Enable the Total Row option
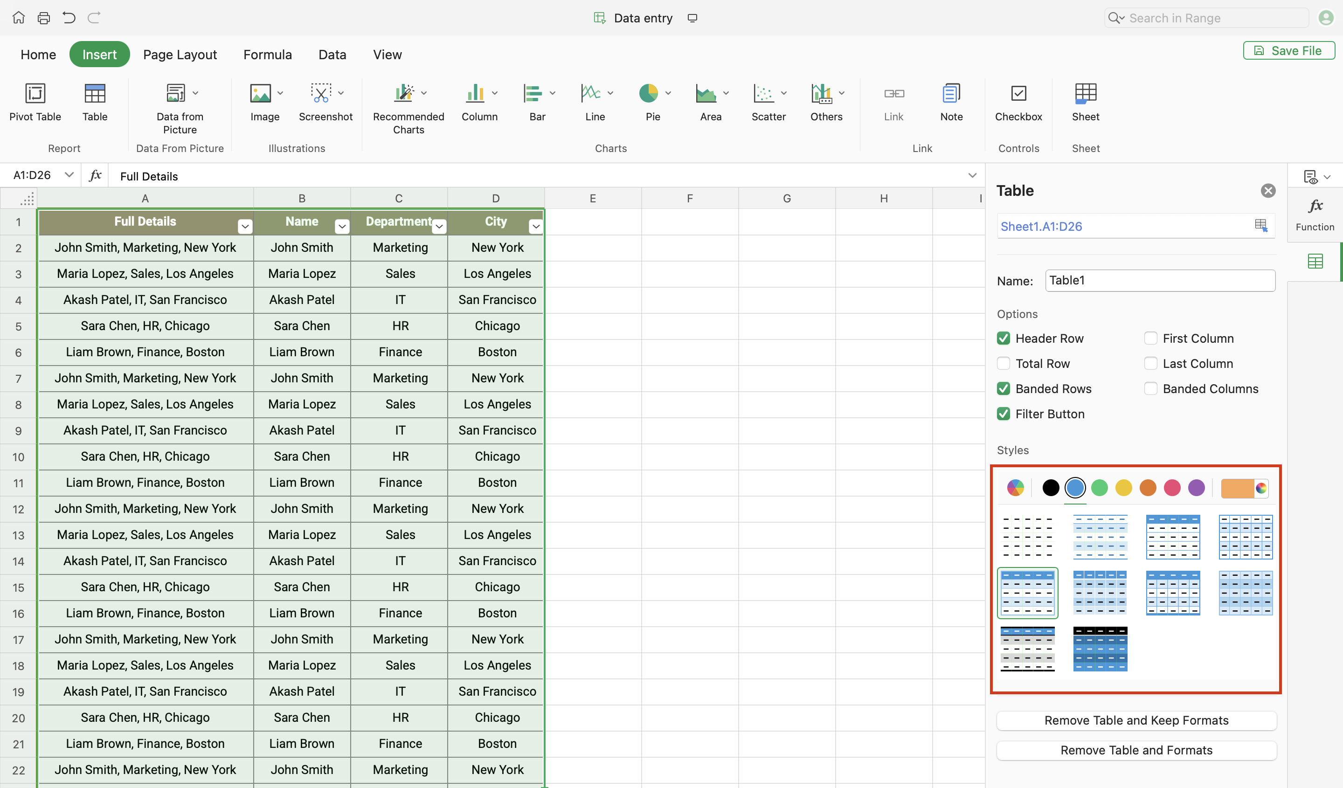 tap(1004, 363)
